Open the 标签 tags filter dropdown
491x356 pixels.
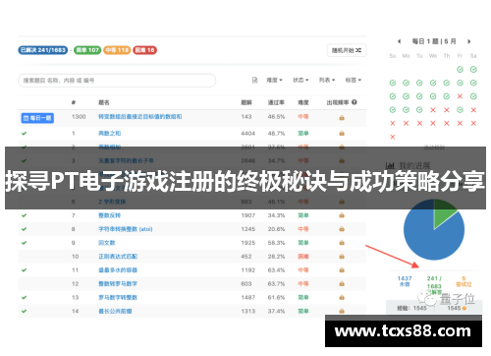[x=353, y=80]
